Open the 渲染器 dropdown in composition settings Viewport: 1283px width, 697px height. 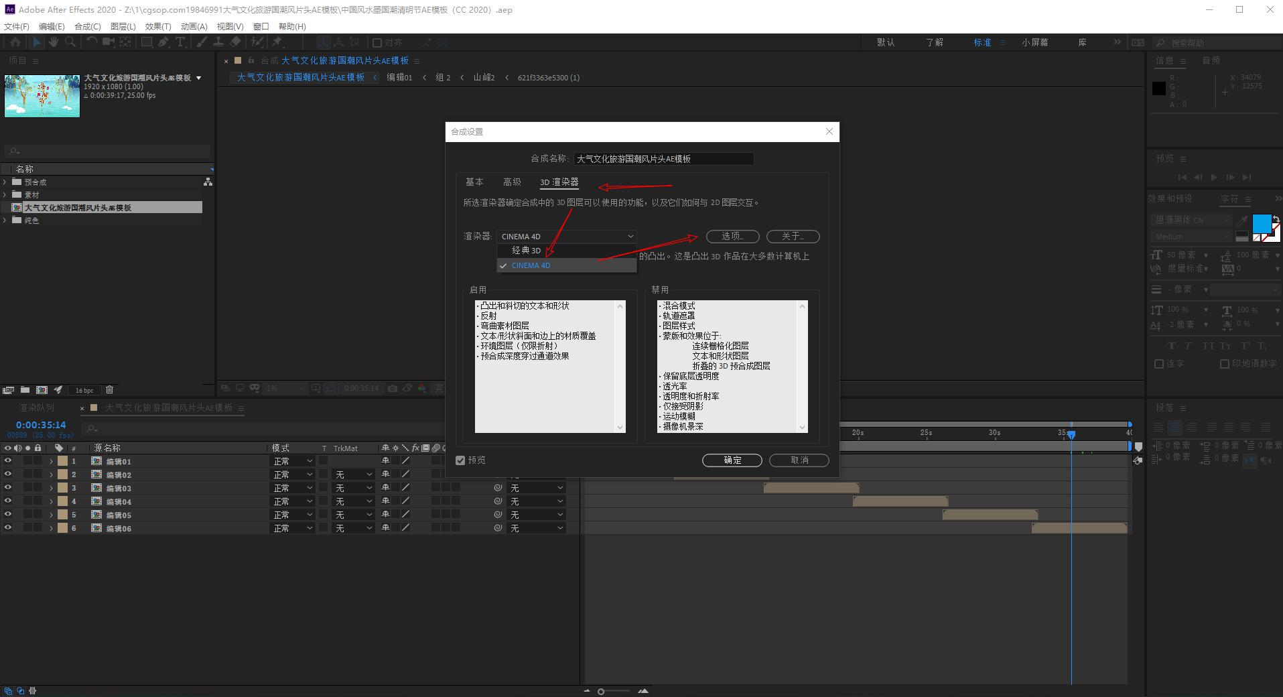[x=566, y=236]
